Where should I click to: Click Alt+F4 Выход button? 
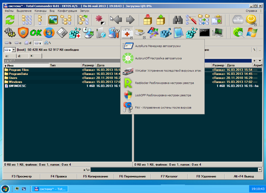pos(244,176)
